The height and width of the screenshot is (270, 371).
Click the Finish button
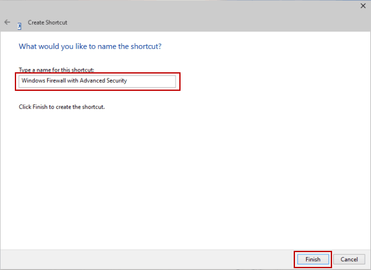click(x=313, y=259)
